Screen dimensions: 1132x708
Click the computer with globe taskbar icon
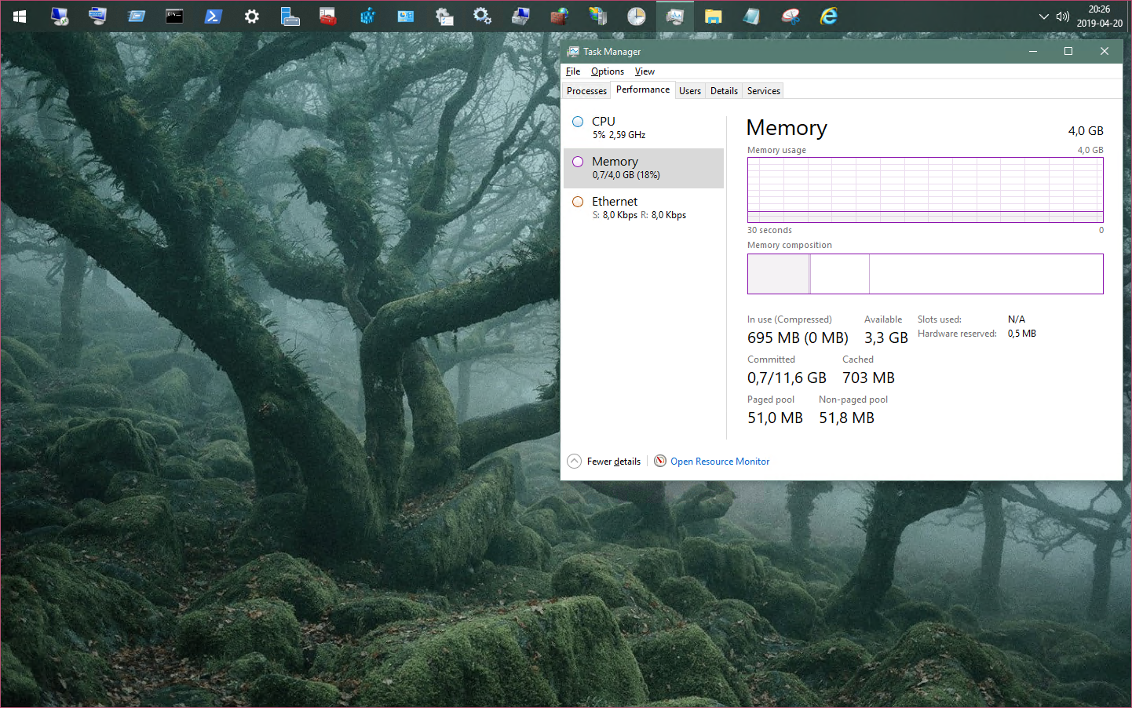(x=597, y=16)
